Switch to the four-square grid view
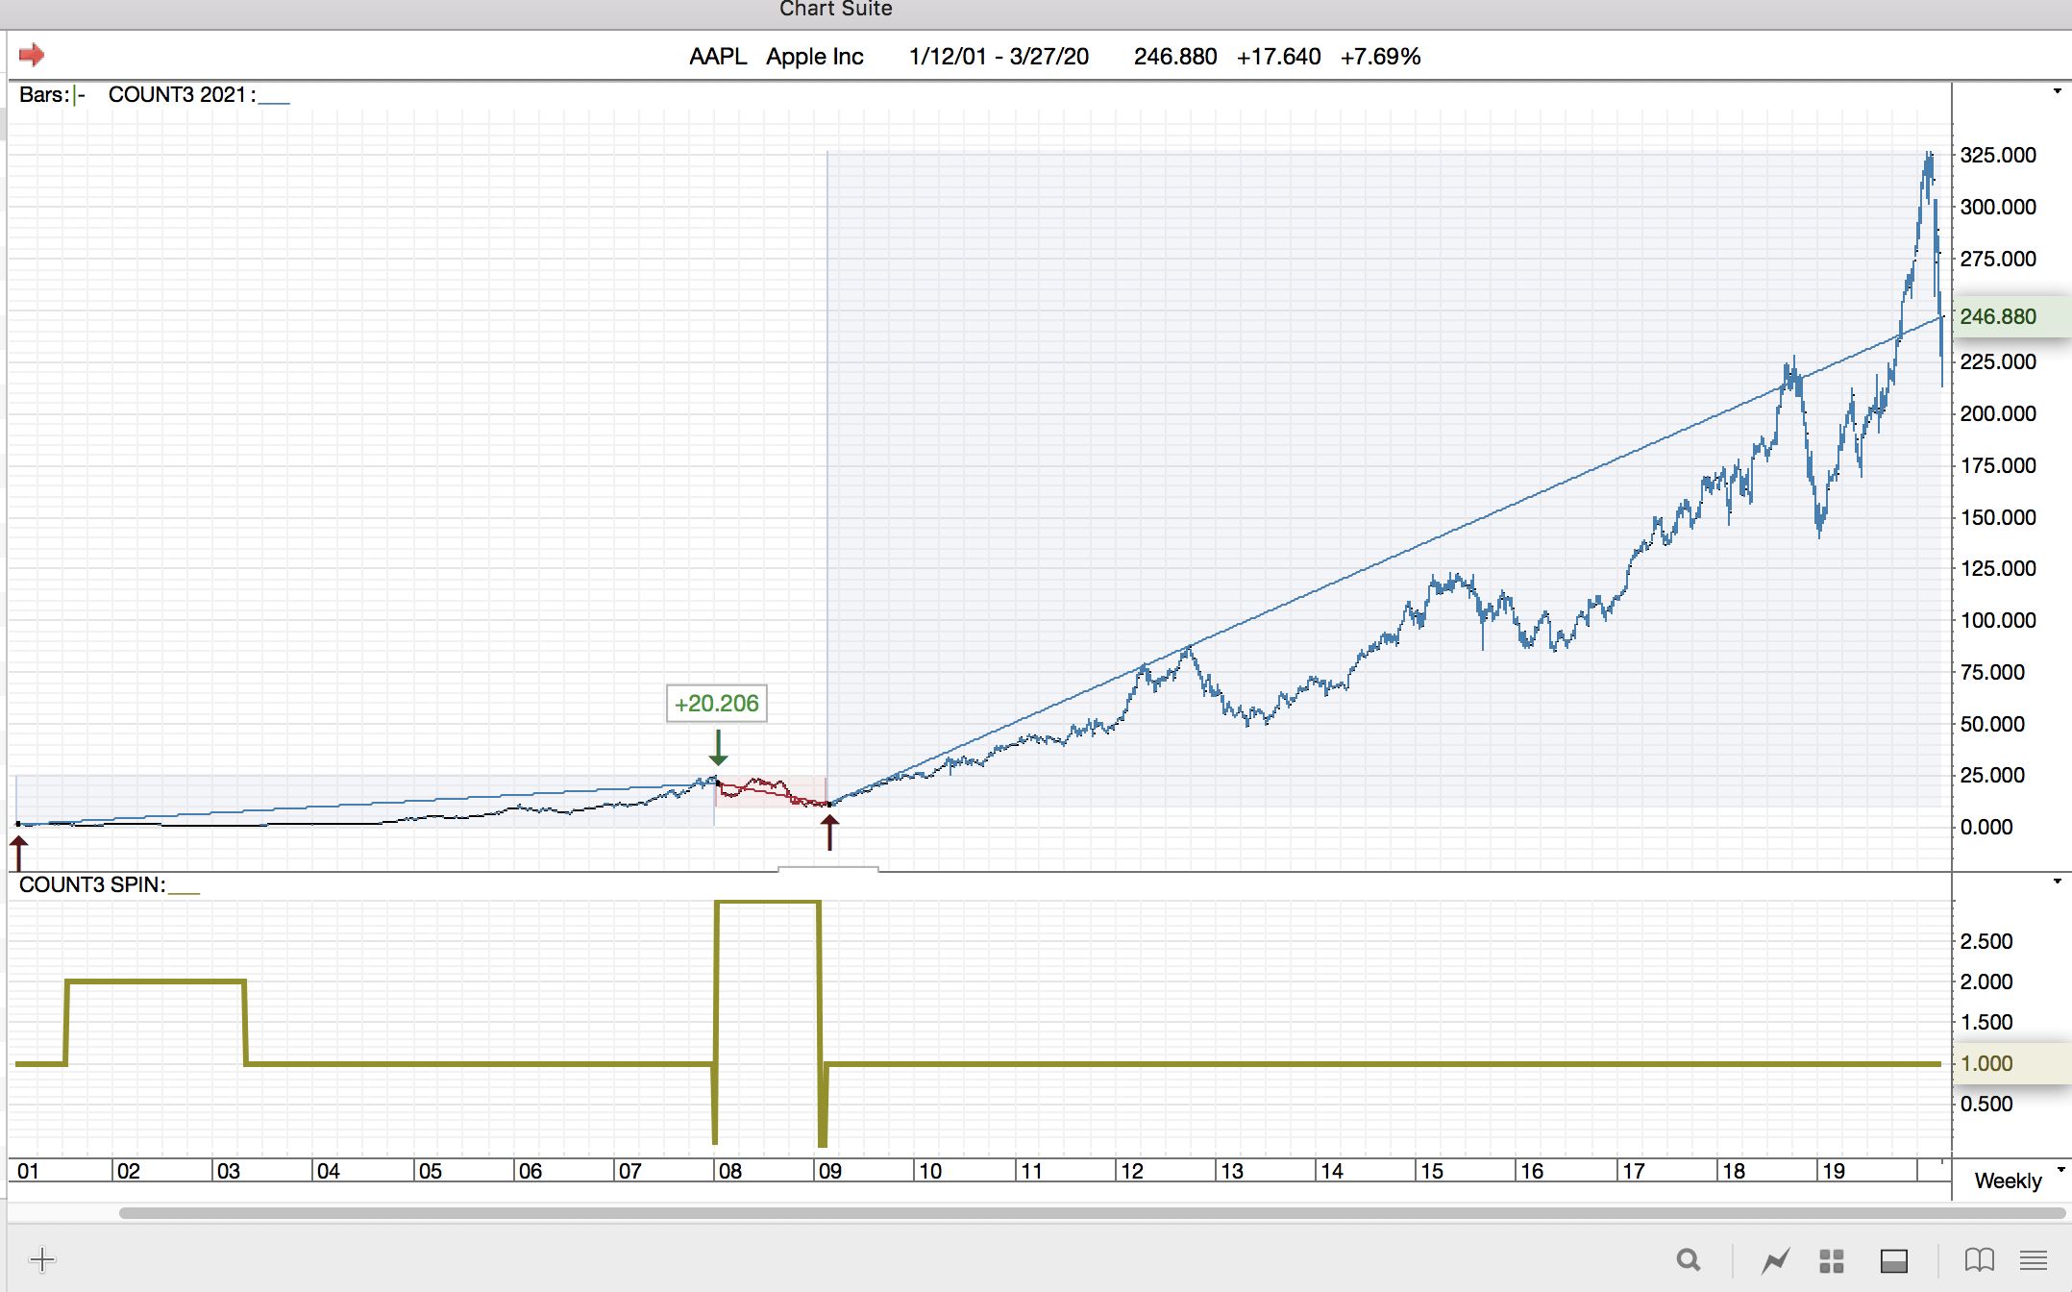2072x1292 pixels. click(x=1832, y=1259)
